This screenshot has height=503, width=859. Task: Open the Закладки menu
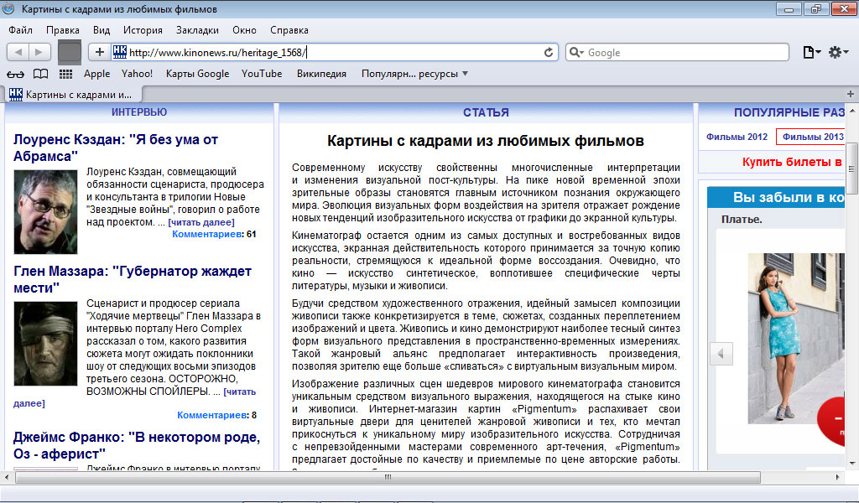click(197, 30)
